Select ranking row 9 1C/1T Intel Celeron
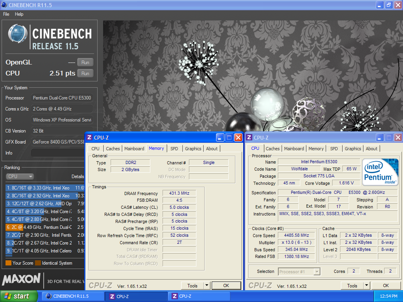 point(45,251)
